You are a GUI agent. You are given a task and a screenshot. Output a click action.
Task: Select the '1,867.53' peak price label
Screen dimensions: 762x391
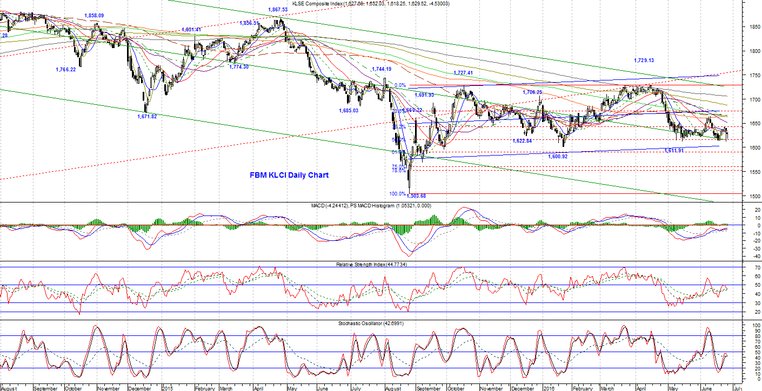coord(277,10)
